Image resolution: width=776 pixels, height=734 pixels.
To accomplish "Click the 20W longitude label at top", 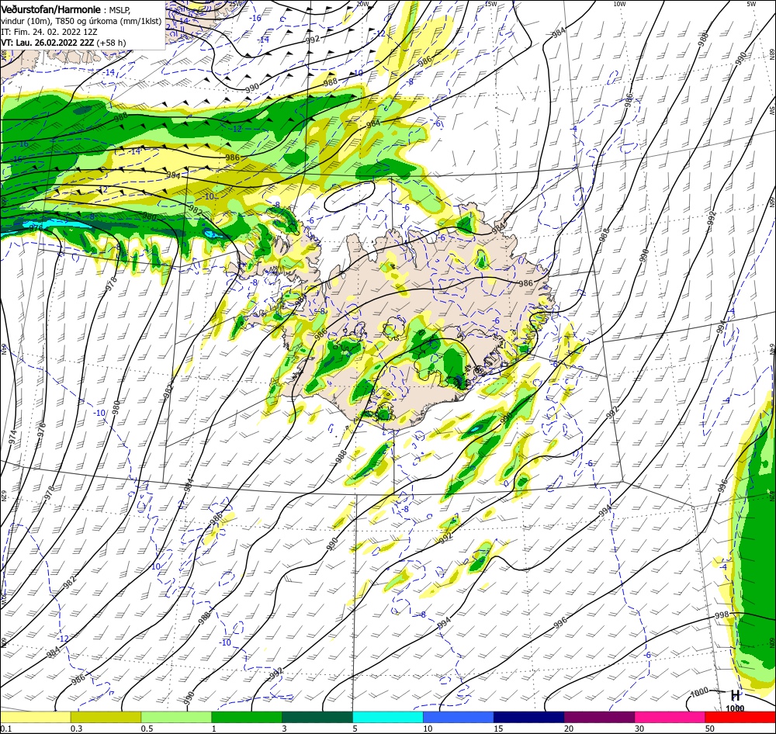I will point(362,4).
